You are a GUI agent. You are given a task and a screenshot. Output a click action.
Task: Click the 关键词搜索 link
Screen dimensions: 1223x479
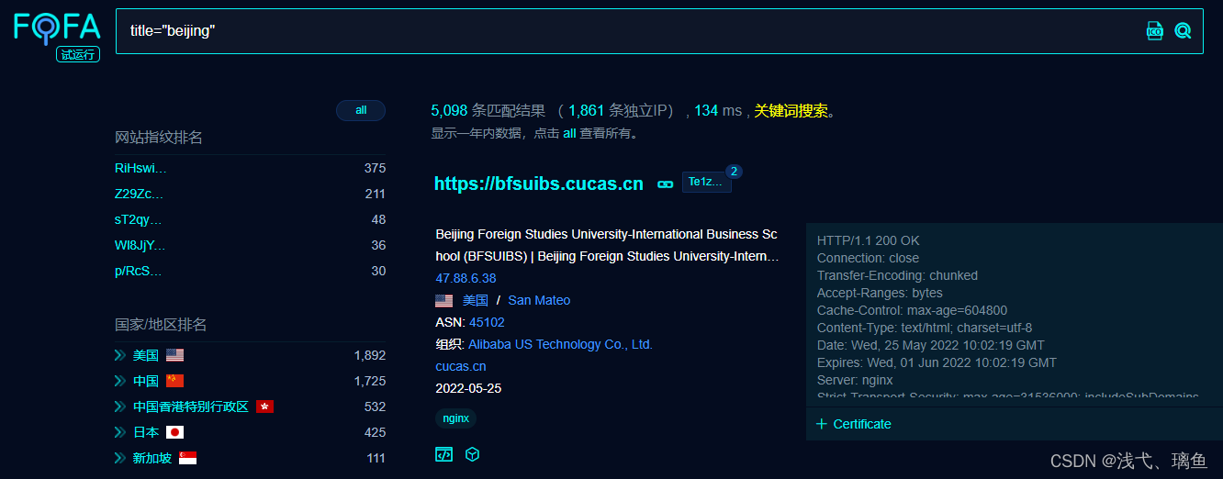click(791, 111)
